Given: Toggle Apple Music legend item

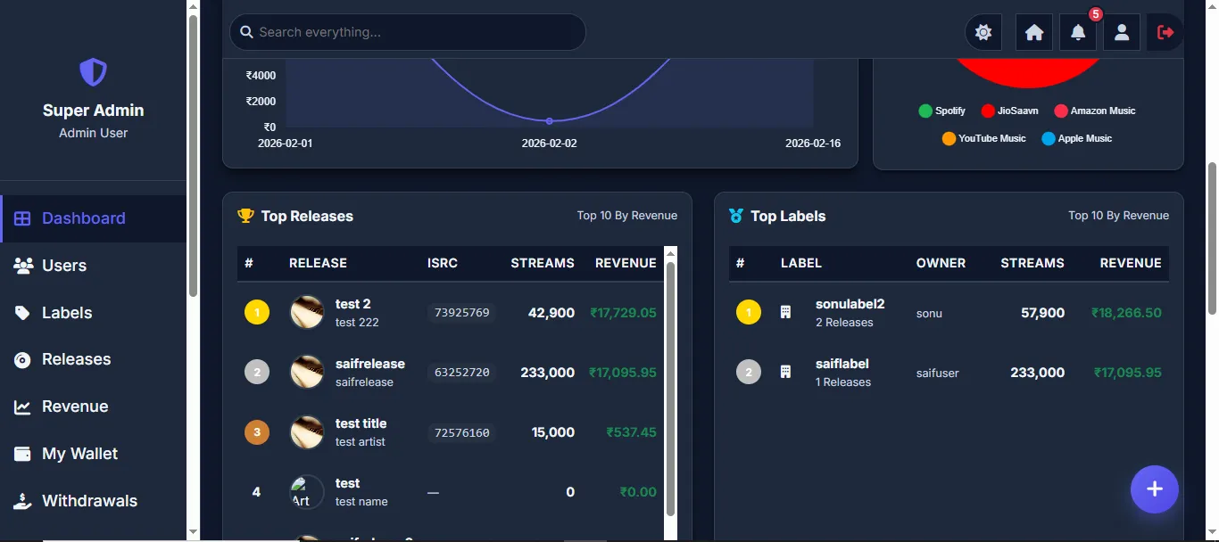Looking at the screenshot, I should click(x=1077, y=138).
